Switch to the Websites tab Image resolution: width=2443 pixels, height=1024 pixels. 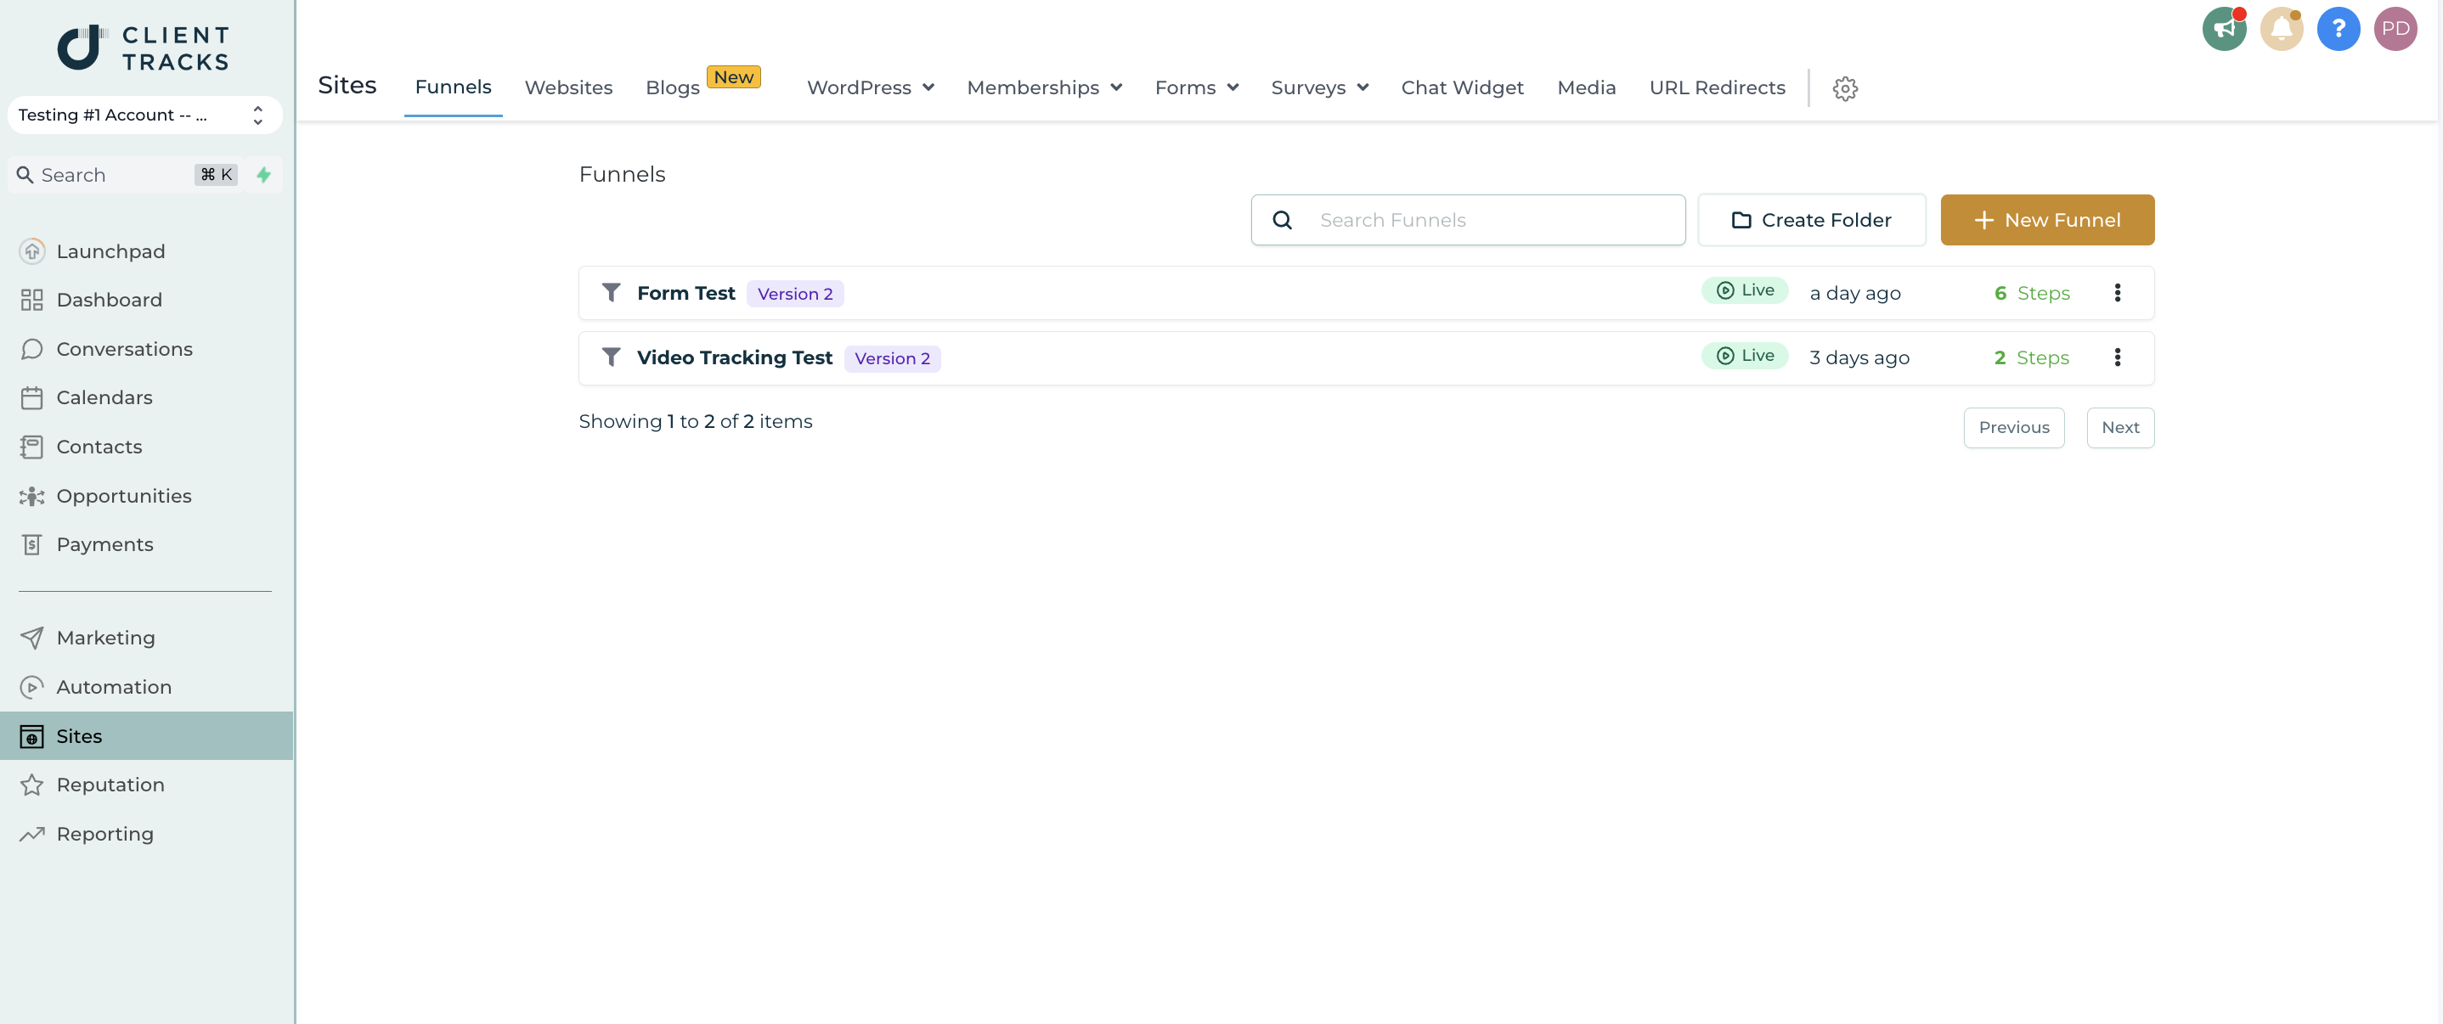pos(568,86)
